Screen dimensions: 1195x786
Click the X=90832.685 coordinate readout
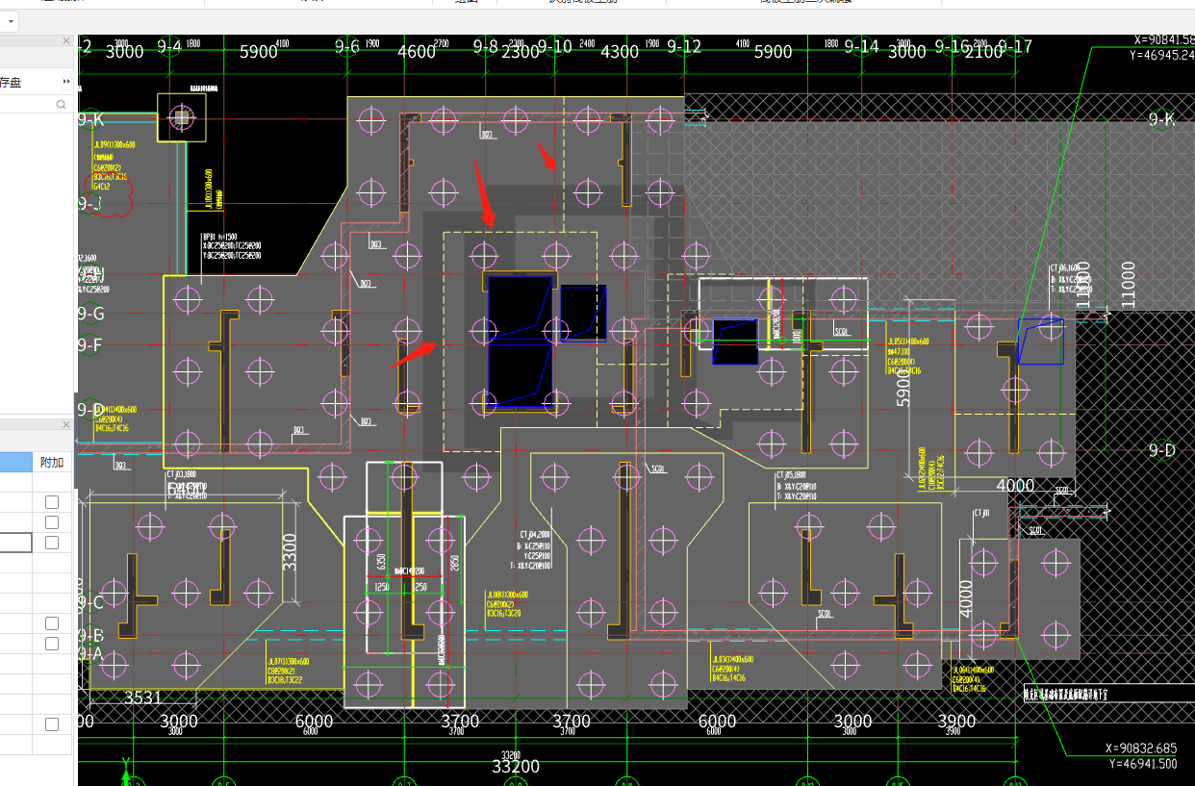pyautogui.click(x=1142, y=748)
